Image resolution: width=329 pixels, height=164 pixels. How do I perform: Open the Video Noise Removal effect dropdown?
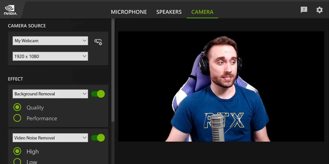tap(50, 138)
